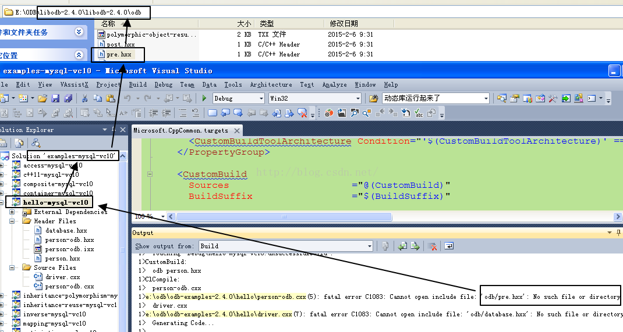This screenshot has height=332, width=623.
Task: Clear all bookmarks icon with red X
Action: click(302, 113)
